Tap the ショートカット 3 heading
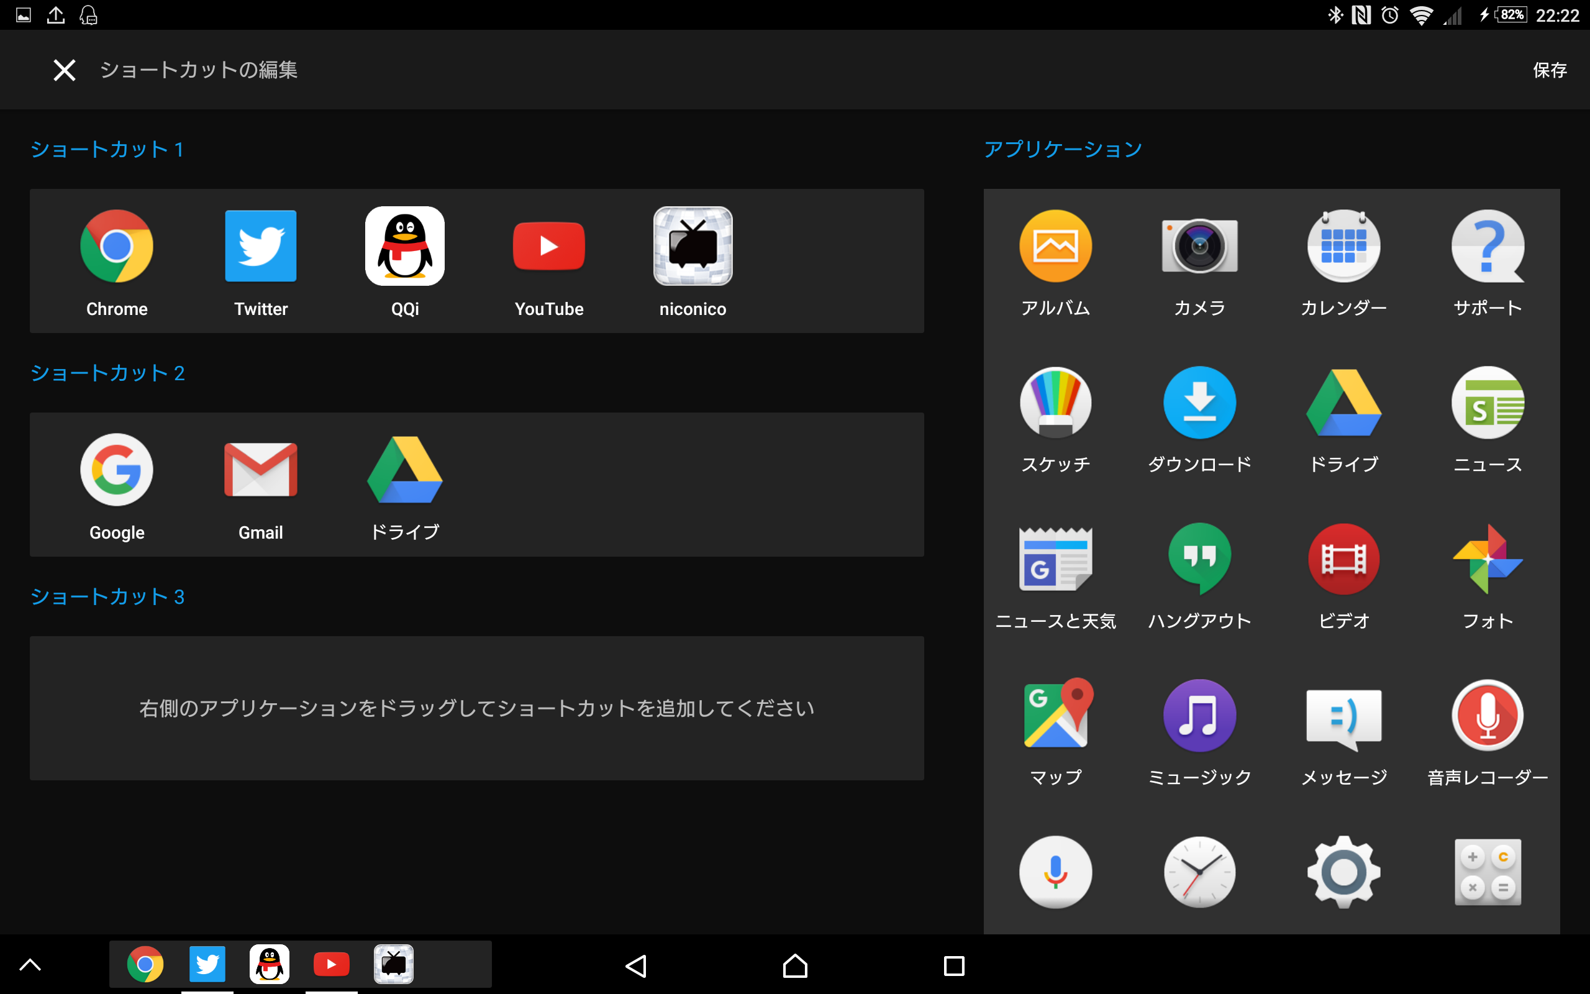Image resolution: width=1590 pixels, height=994 pixels. point(107,596)
